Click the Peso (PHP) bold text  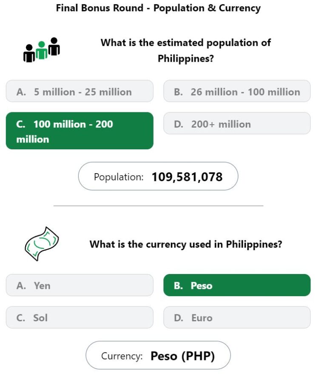click(183, 356)
